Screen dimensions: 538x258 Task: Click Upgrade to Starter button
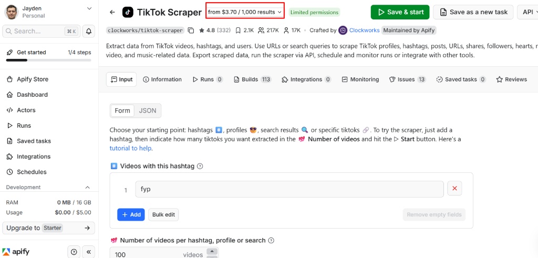point(49,228)
